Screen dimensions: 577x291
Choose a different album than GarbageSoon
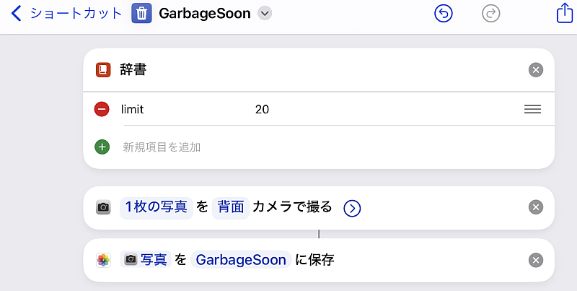click(241, 260)
